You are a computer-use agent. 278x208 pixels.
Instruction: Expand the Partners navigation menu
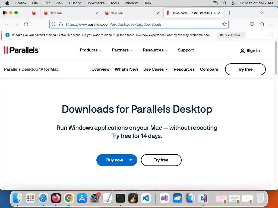point(122,50)
